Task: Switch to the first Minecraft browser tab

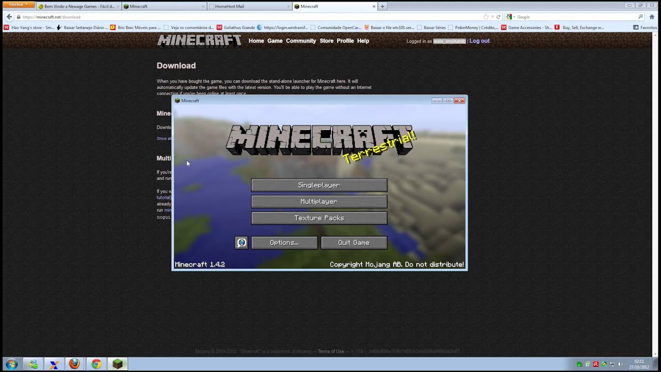Action: point(164,6)
